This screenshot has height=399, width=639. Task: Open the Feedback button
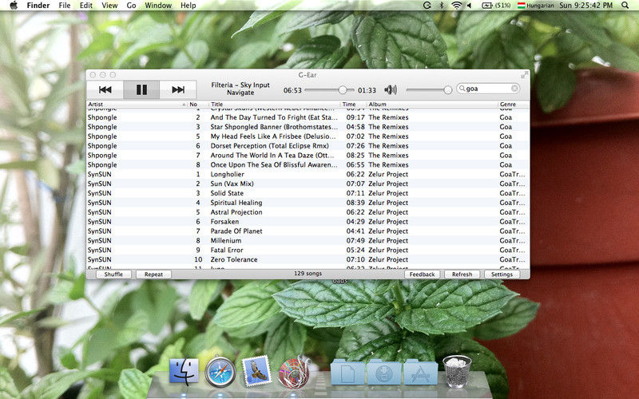point(423,275)
